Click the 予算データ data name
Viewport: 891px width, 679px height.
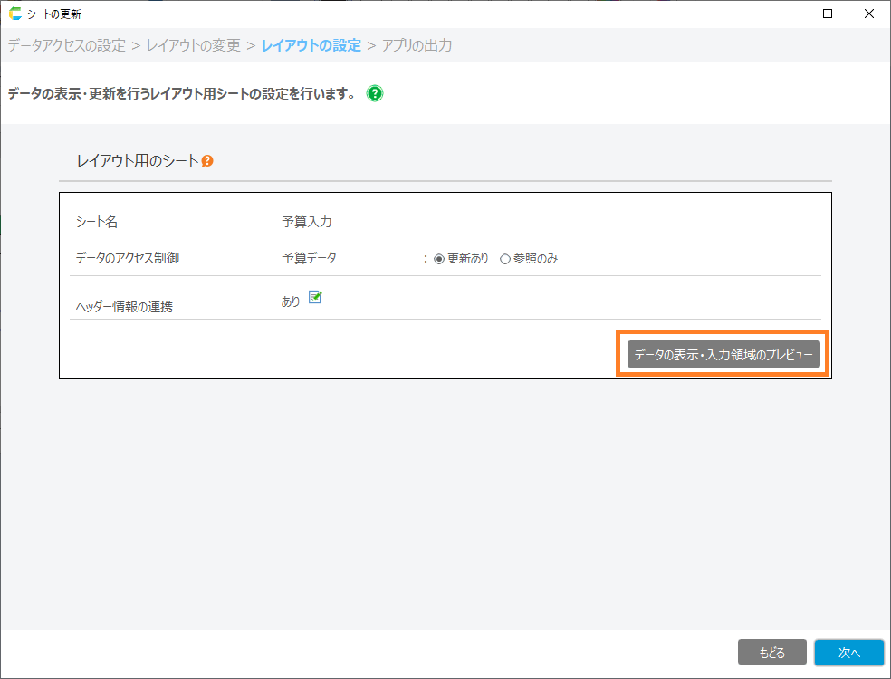coord(309,258)
